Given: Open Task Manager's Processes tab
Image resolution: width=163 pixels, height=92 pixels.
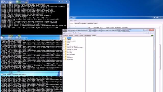Looking at the screenshot, I should [72, 23].
